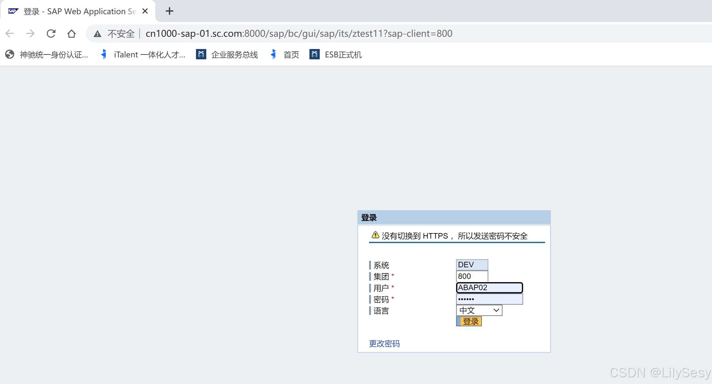Click the iTalent bookmark icon

[104, 54]
